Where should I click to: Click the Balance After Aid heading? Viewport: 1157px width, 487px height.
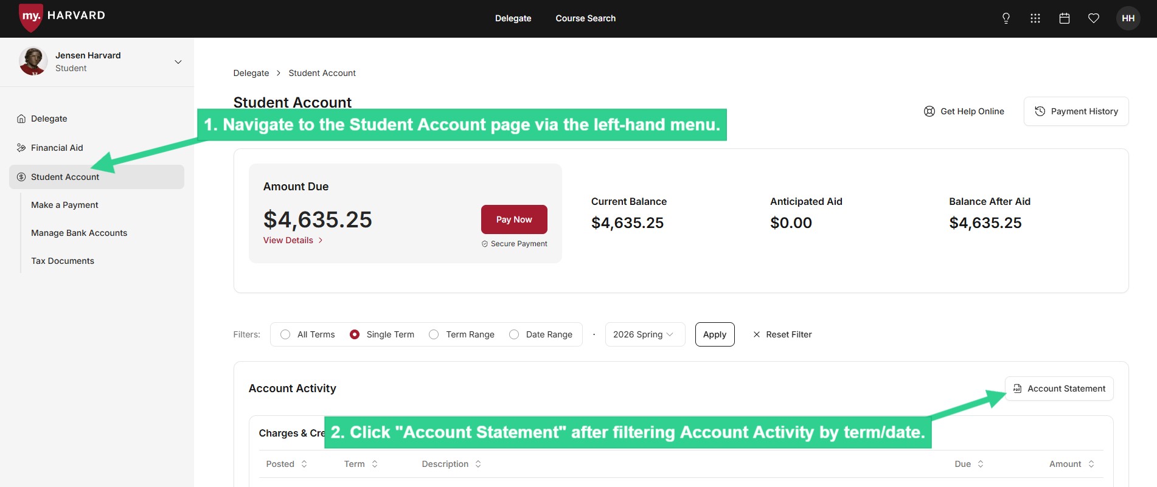pyautogui.click(x=990, y=201)
